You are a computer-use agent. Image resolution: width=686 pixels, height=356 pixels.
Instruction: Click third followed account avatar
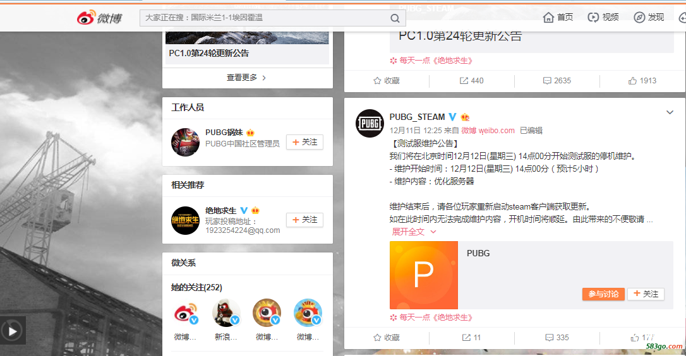pyautogui.click(x=267, y=312)
